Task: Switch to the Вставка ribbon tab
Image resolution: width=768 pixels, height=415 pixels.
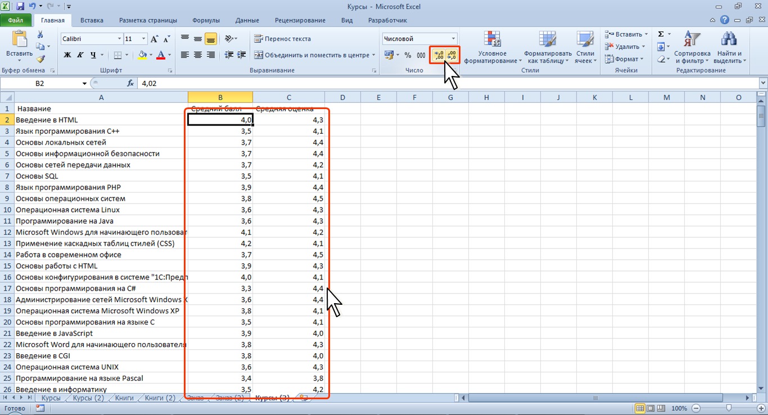Action: (92, 20)
